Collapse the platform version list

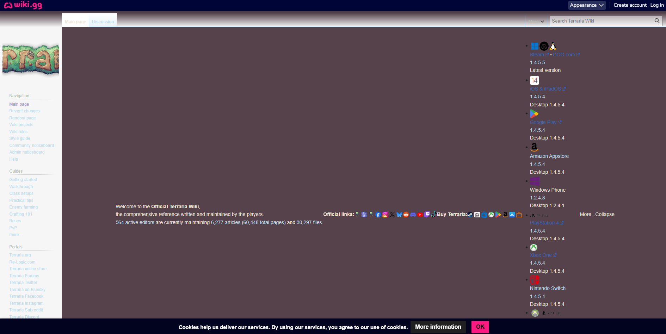(605, 214)
